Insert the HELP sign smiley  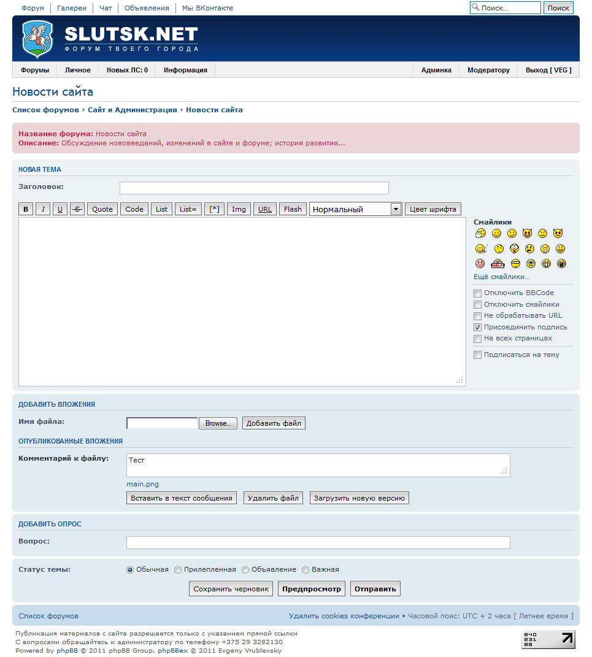pyautogui.click(x=498, y=264)
